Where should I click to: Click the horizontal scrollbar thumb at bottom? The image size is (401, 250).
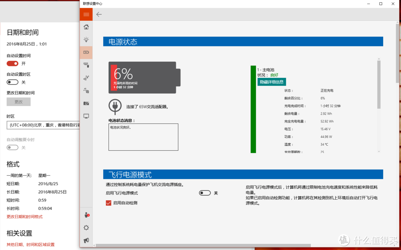tap(203, 246)
